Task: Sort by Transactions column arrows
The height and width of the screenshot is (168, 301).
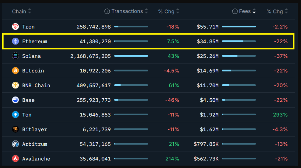Action: pyautogui.click(x=146, y=11)
